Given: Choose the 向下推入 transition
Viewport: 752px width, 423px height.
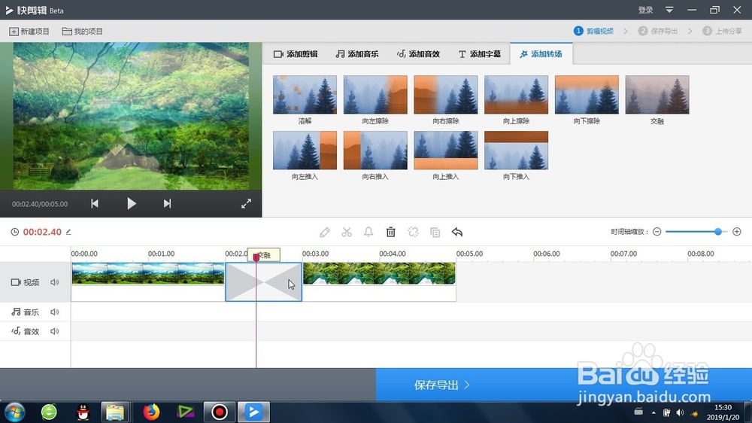Looking at the screenshot, I should click(x=516, y=151).
